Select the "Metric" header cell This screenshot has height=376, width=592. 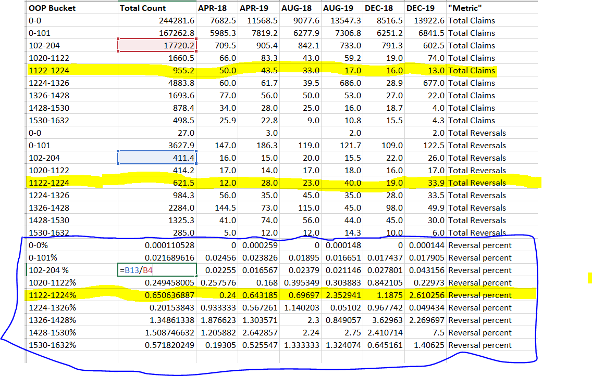(x=492, y=8)
